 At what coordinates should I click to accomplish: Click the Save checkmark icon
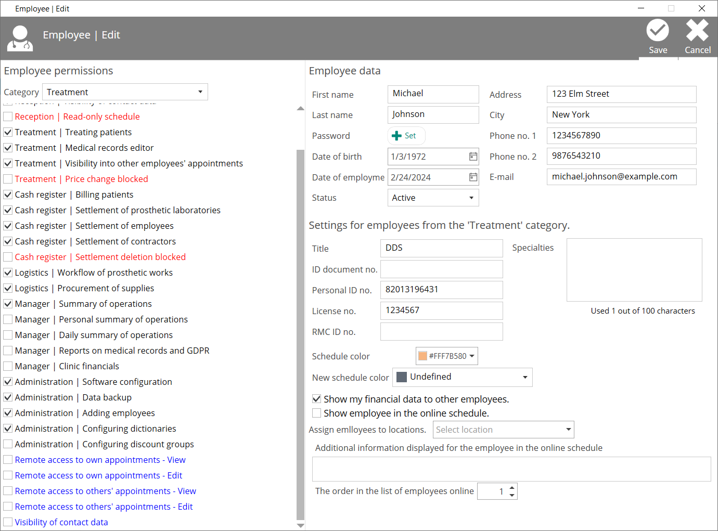658,30
